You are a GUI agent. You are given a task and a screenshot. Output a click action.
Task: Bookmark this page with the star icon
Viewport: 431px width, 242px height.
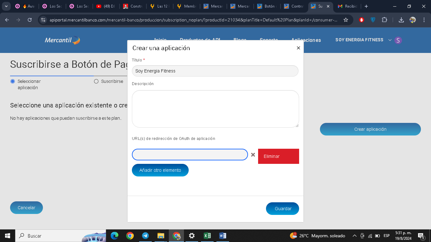pos(346,20)
